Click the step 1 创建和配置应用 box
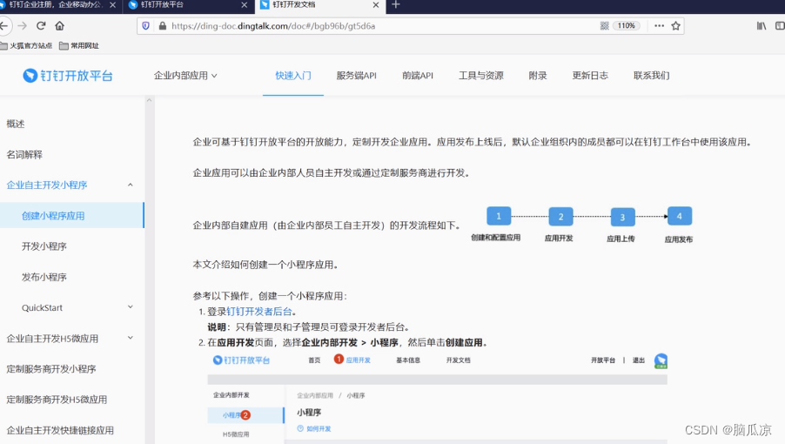 coord(499,216)
